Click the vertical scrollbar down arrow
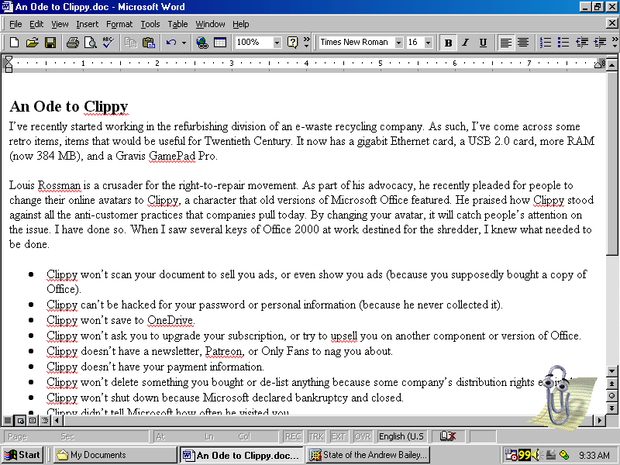 point(611,371)
